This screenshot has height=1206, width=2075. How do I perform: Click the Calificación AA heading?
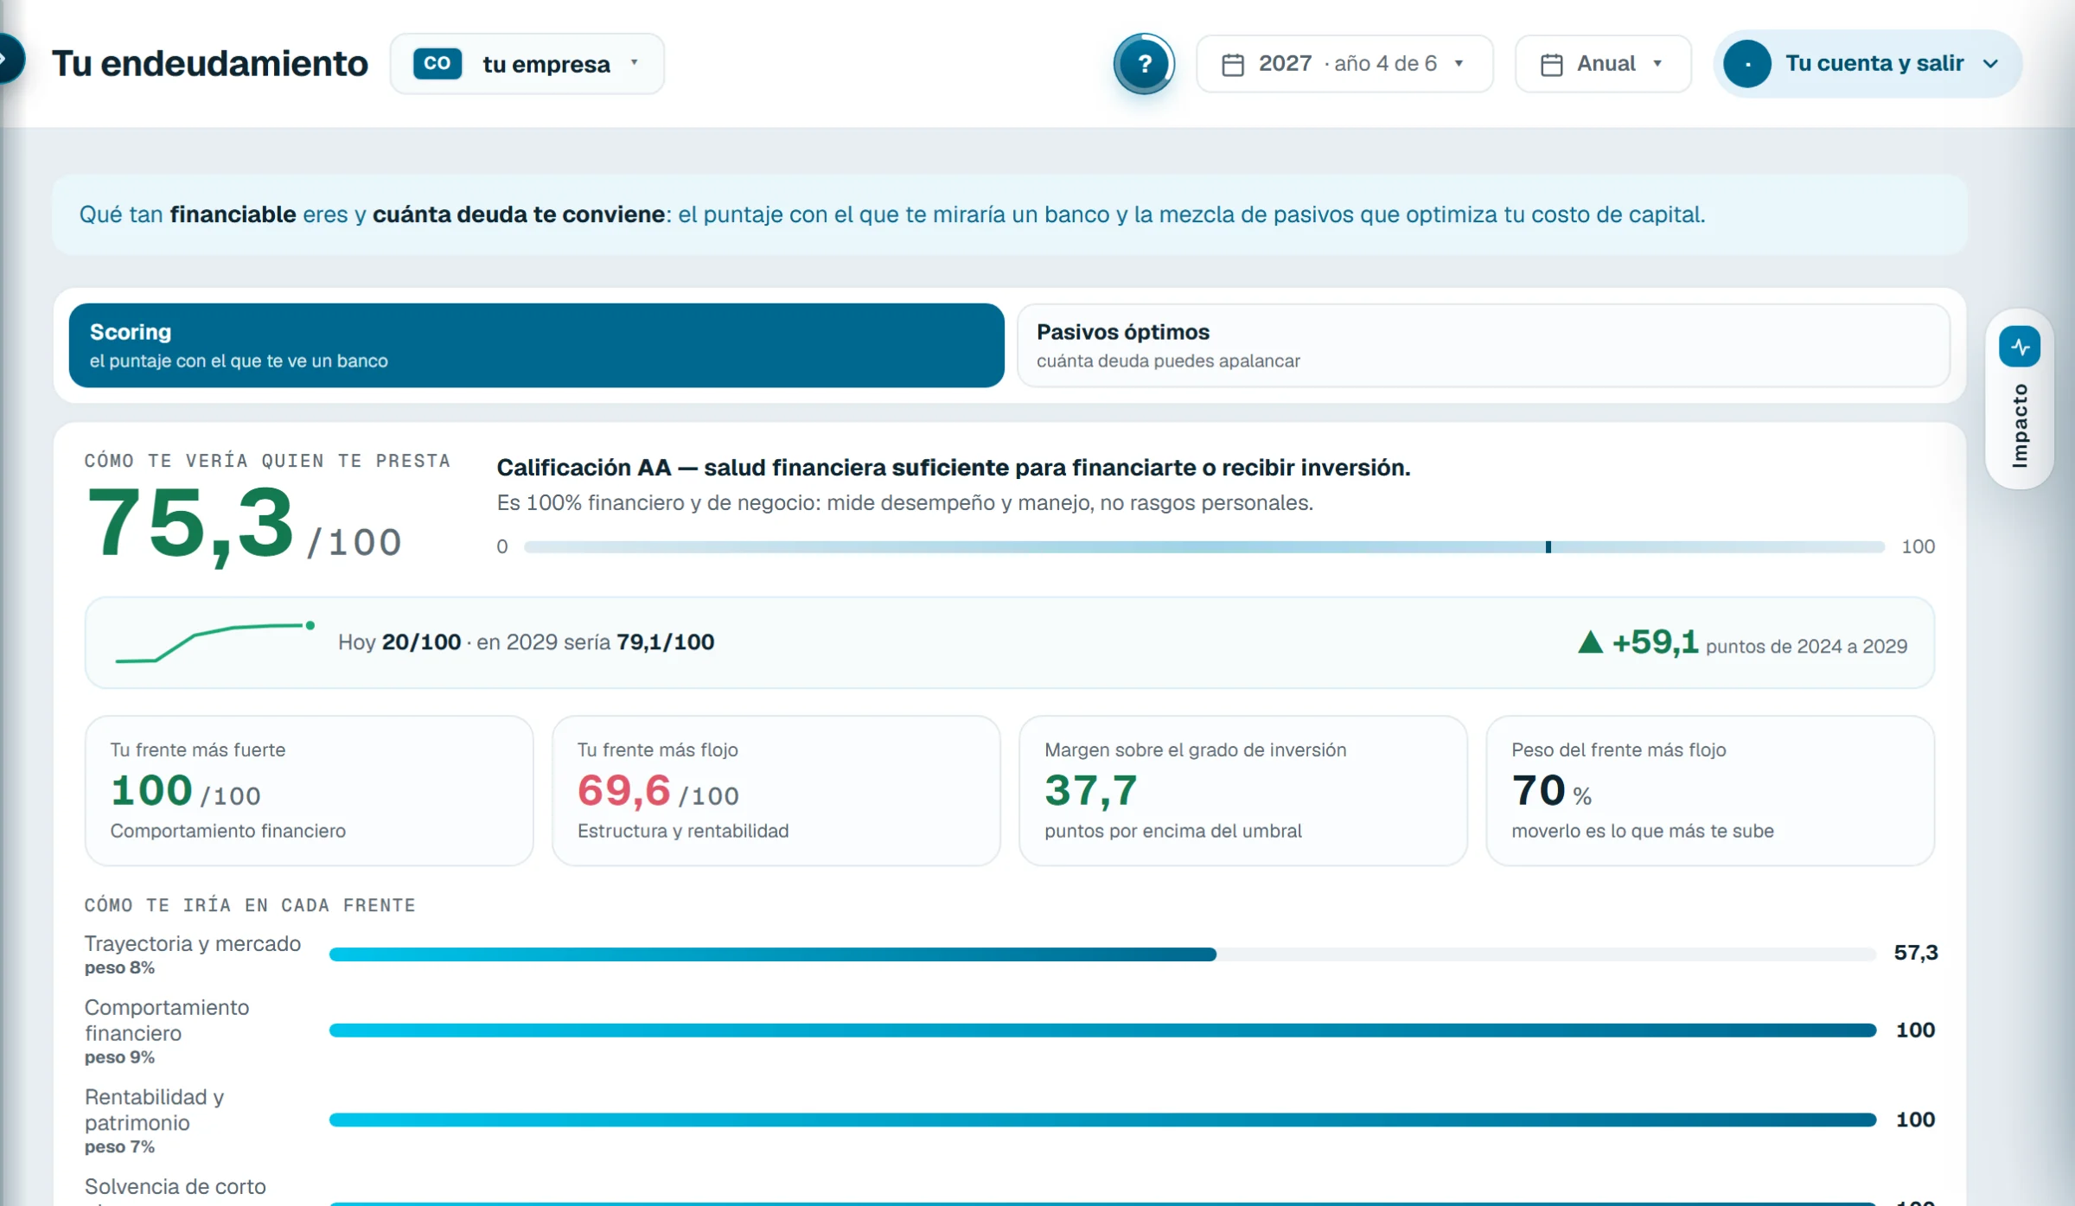pyautogui.click(x=953, y=468)
